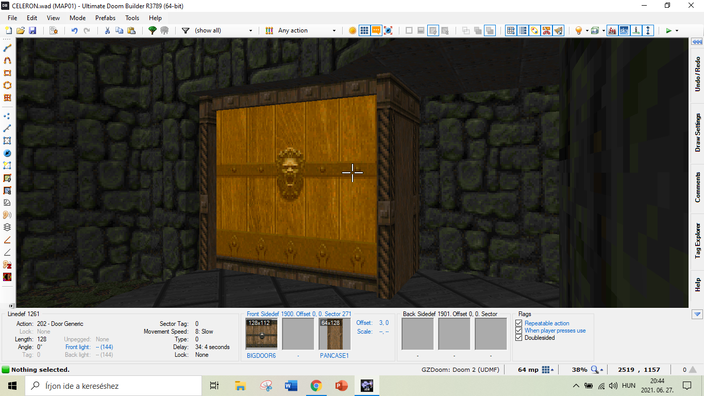The height and width of the screenshot is (396, 704).
Task: Select the Draw Grid tool
Action: [x=8, y=97]
